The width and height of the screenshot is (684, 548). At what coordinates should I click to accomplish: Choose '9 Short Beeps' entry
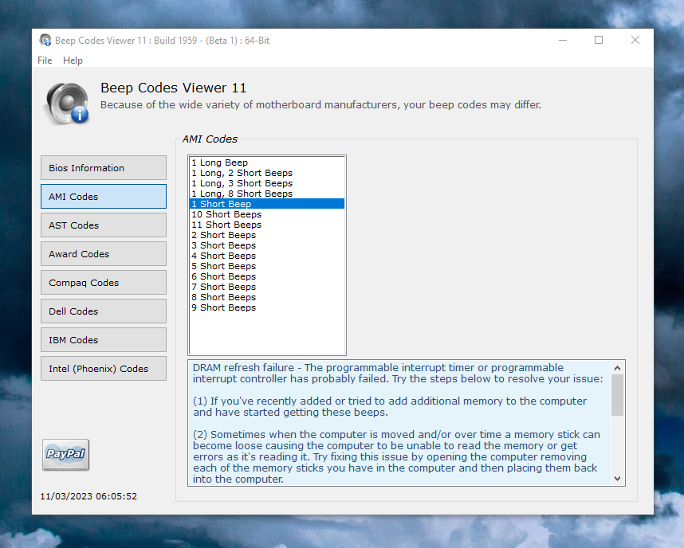point(267,307)
